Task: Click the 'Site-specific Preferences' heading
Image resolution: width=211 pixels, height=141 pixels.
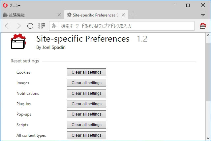Action: 83,39
